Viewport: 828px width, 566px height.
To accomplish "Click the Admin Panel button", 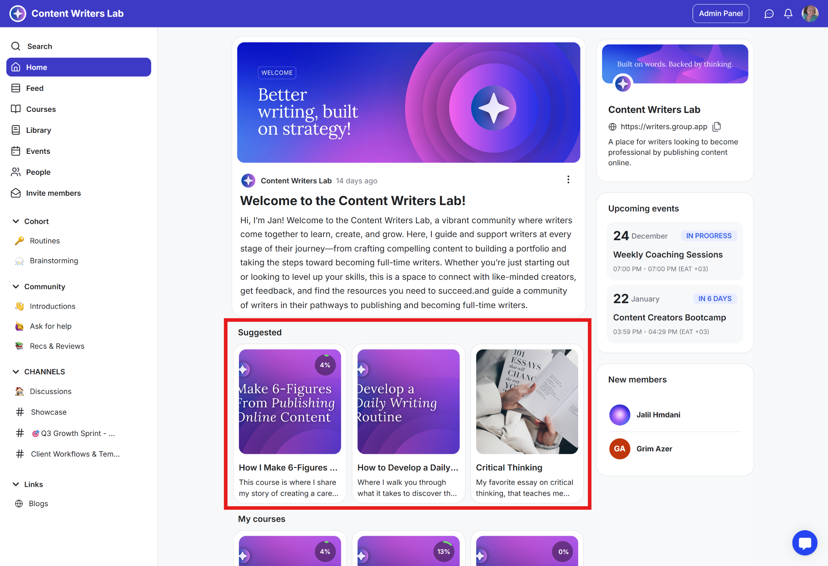I will click(x=720, y=14).
